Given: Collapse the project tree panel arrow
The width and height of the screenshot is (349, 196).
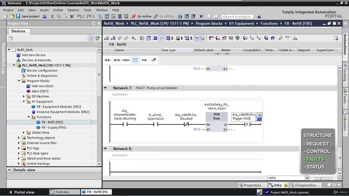Looking at the screenshot, I should pos(99,23).
